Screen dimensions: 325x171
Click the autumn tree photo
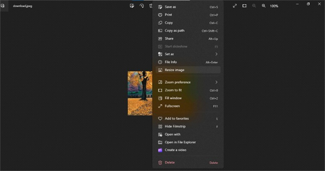point(140,93)
